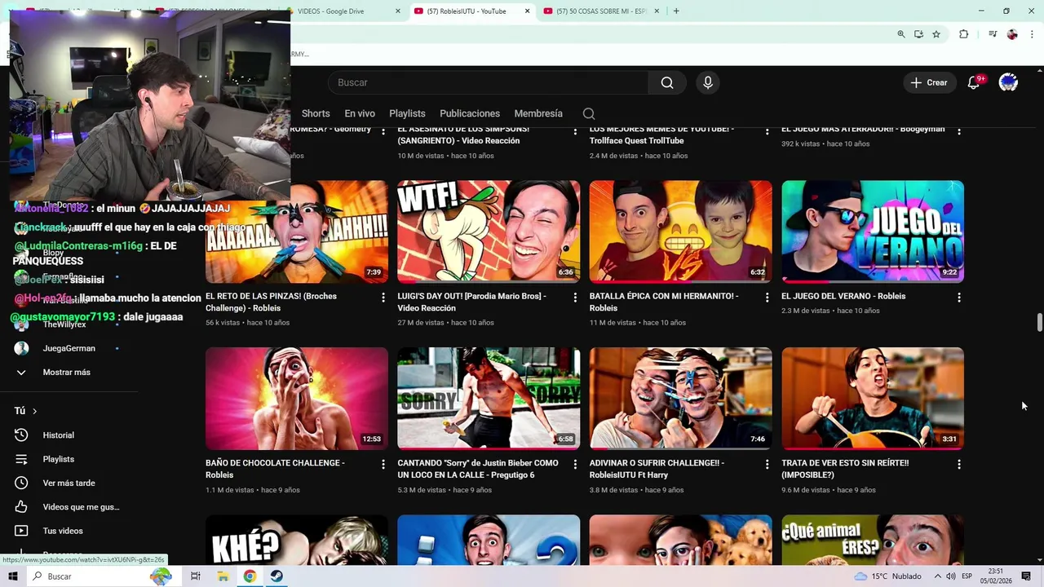This screenshot has height=587, width=1044.
Task: Open File Explorer from the taskbar
Action: [x=223, y=576]
